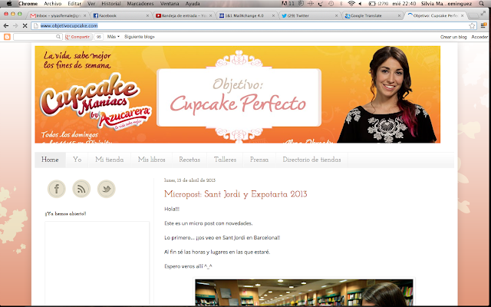Image resolution: width=491 pixels, height=307 pixels.
Task: Click the Chrome fullscreen arrows icon
Action: point(485,13)
